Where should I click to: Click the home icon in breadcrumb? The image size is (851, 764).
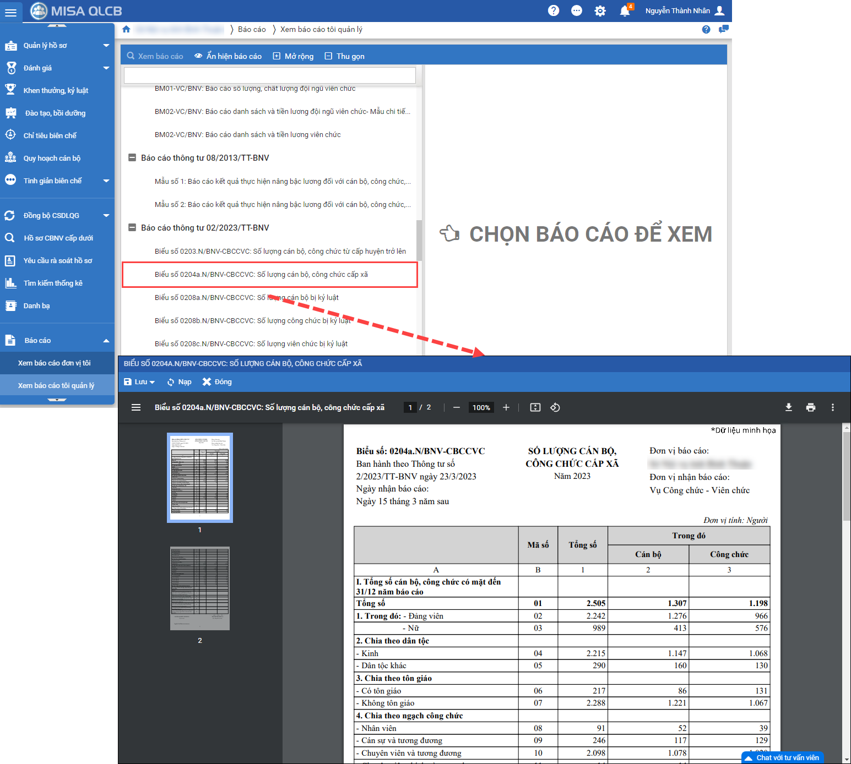(x=127, y=30)
